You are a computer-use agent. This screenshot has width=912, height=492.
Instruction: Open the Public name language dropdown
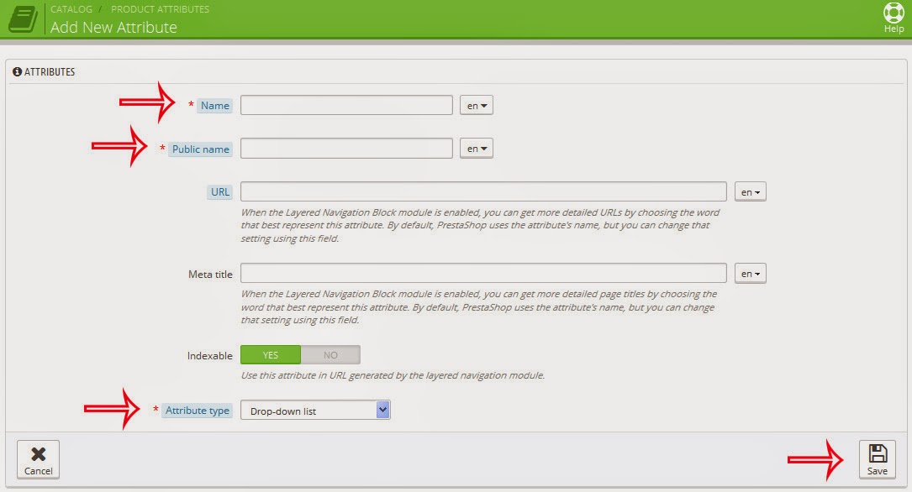[x=477, y=149]
